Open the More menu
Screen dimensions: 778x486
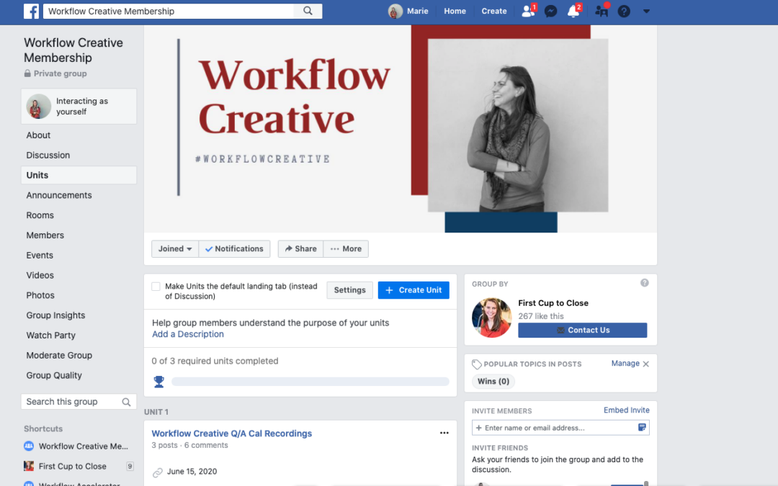(346, 249)
